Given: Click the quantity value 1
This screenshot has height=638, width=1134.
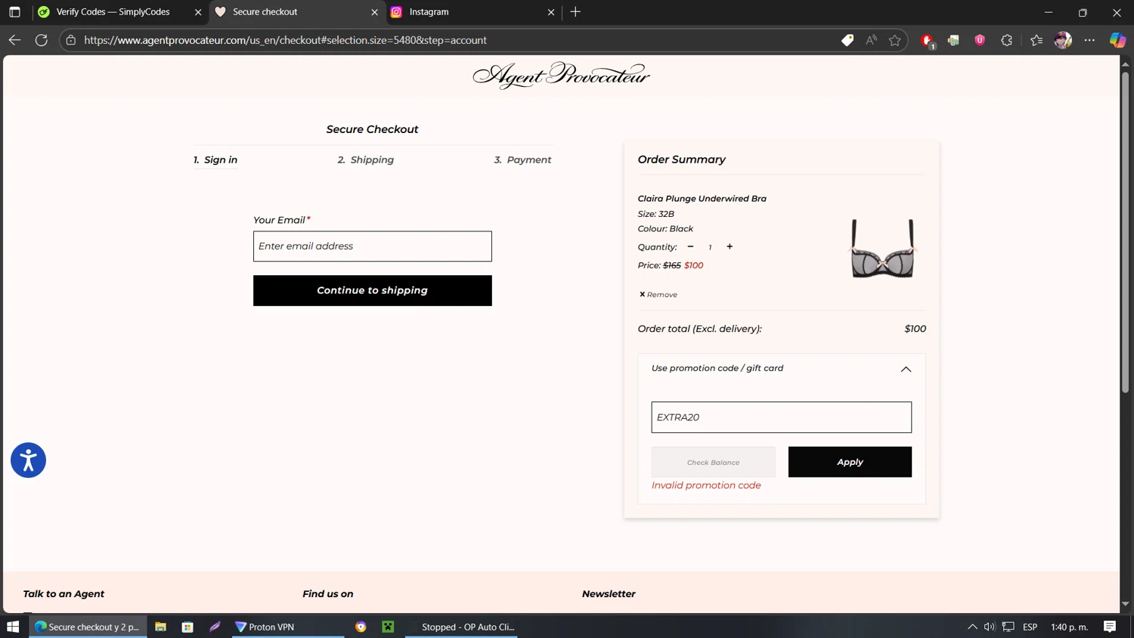Looking at the screenshot, I should pyautogui.click(x=710, y=247).
